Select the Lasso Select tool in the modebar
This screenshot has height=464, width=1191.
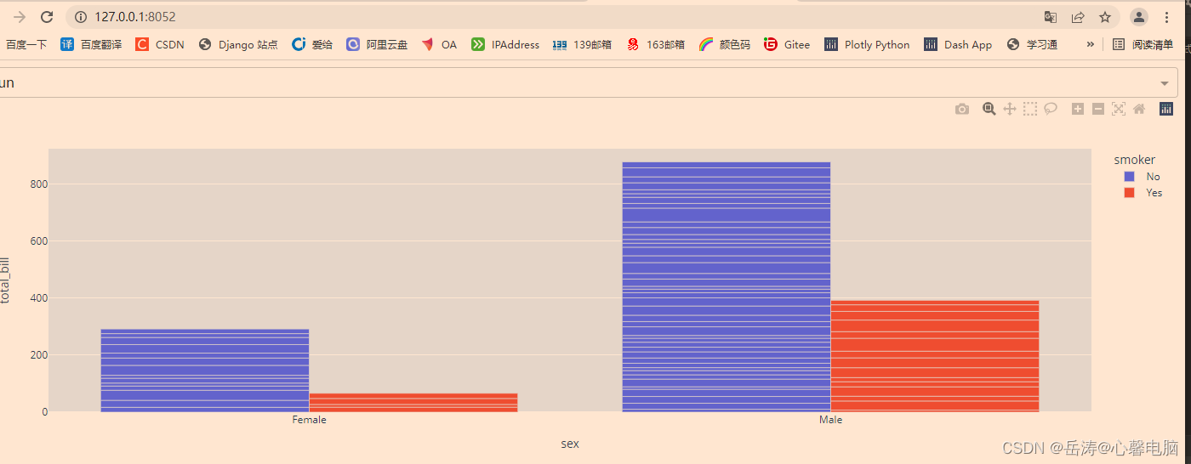click(x=1051, y=109)
